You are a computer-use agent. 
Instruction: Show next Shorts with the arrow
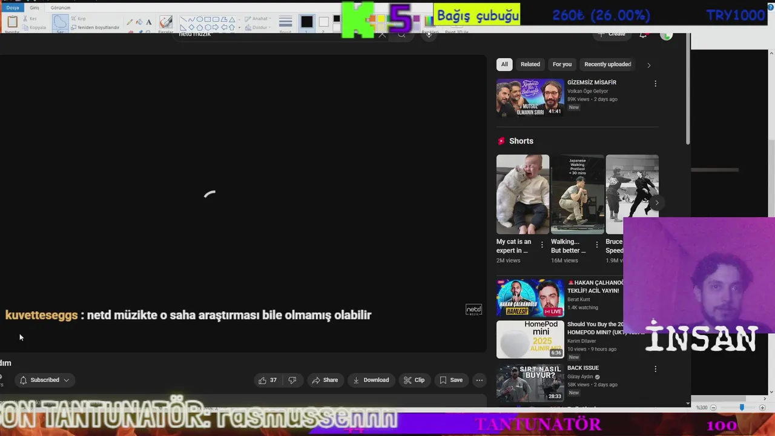point(656,203)
